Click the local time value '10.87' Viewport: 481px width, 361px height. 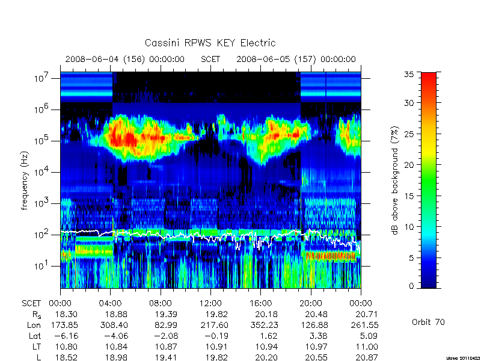click(x=167, y=347)
